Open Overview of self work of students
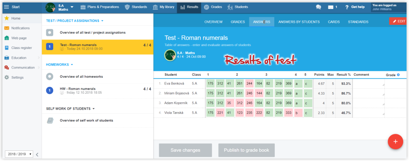 click(86, 121)
